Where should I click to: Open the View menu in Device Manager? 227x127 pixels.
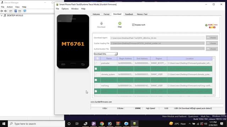pyautogui.click(x=17, y=7)
